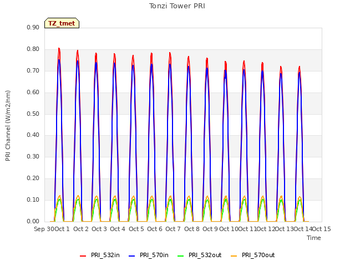Click the Oct 9 x-axis date label

[210, 229]
